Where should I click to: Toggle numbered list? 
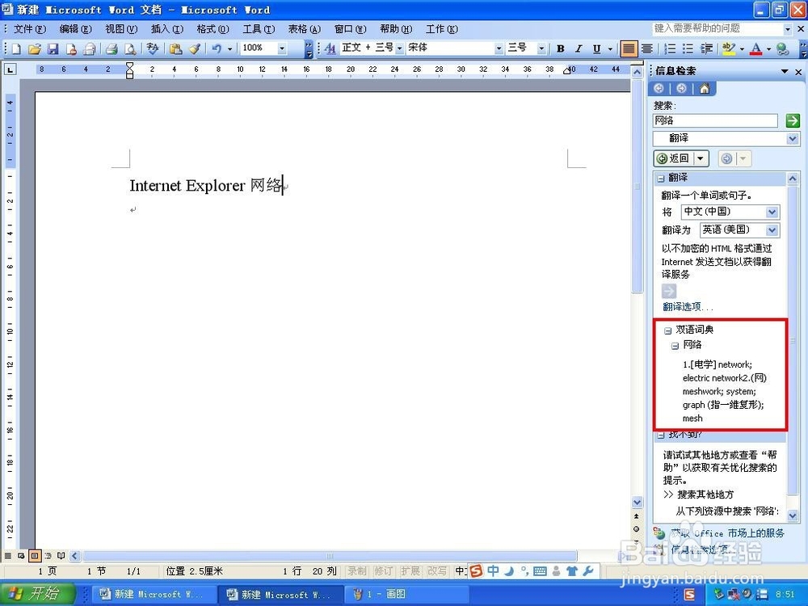[669, 48]
